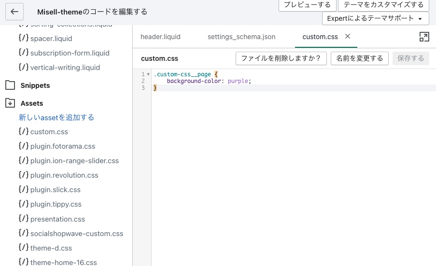Click the code icon beside subscription-form.liquid
Image resolution: width=436 pixels, height=266 pixels.
point(24,52)
